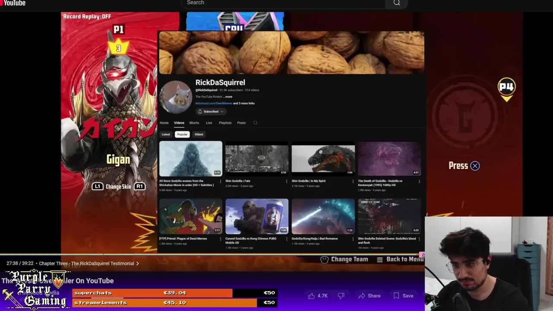The height and width of the screenshot is (311, 553).
Task: Toggle the thumbs-down dislike button
Action: pos(341,296)
